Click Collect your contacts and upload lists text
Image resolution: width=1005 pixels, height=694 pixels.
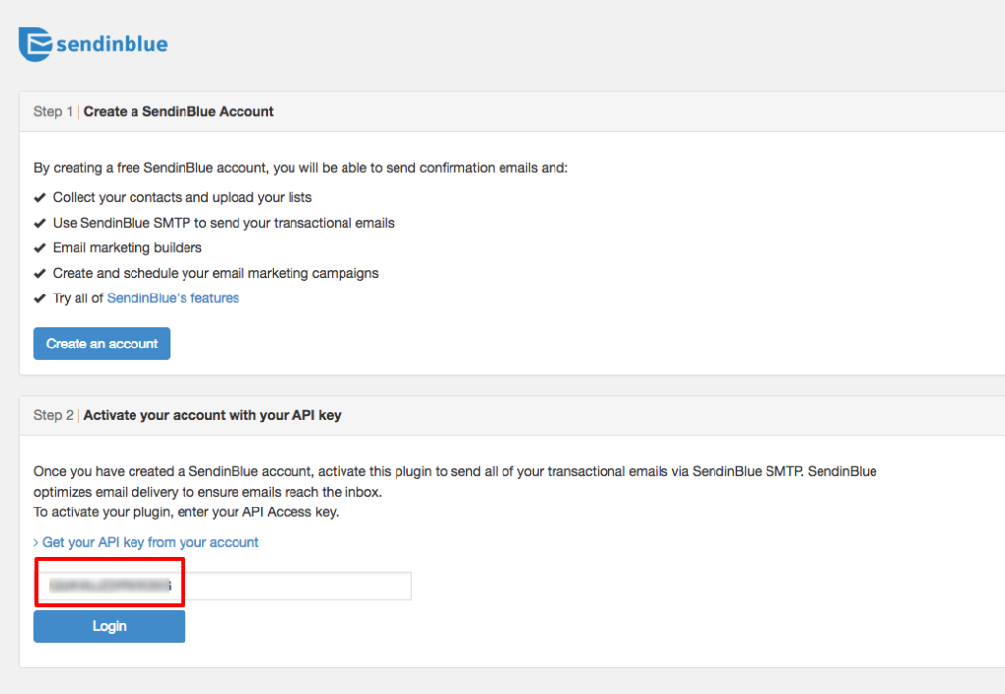click(182, 198)
